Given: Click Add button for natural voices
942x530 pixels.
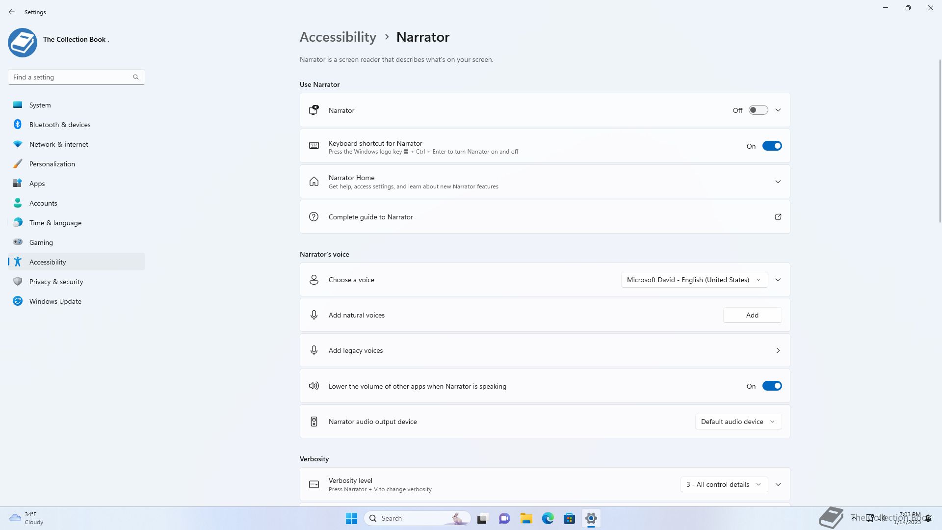Looking at the screenshot, I should (752, 315).
